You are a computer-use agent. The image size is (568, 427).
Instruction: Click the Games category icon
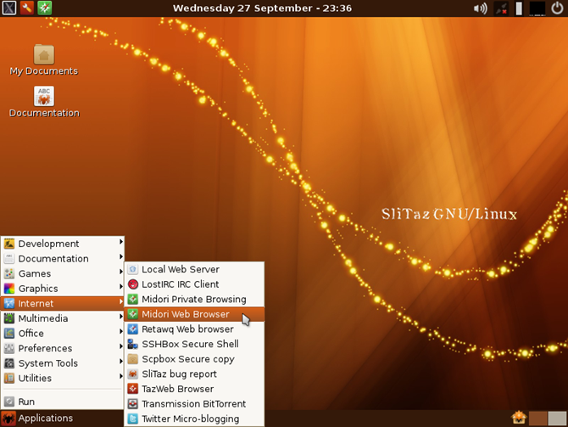(x=9, y=273)
